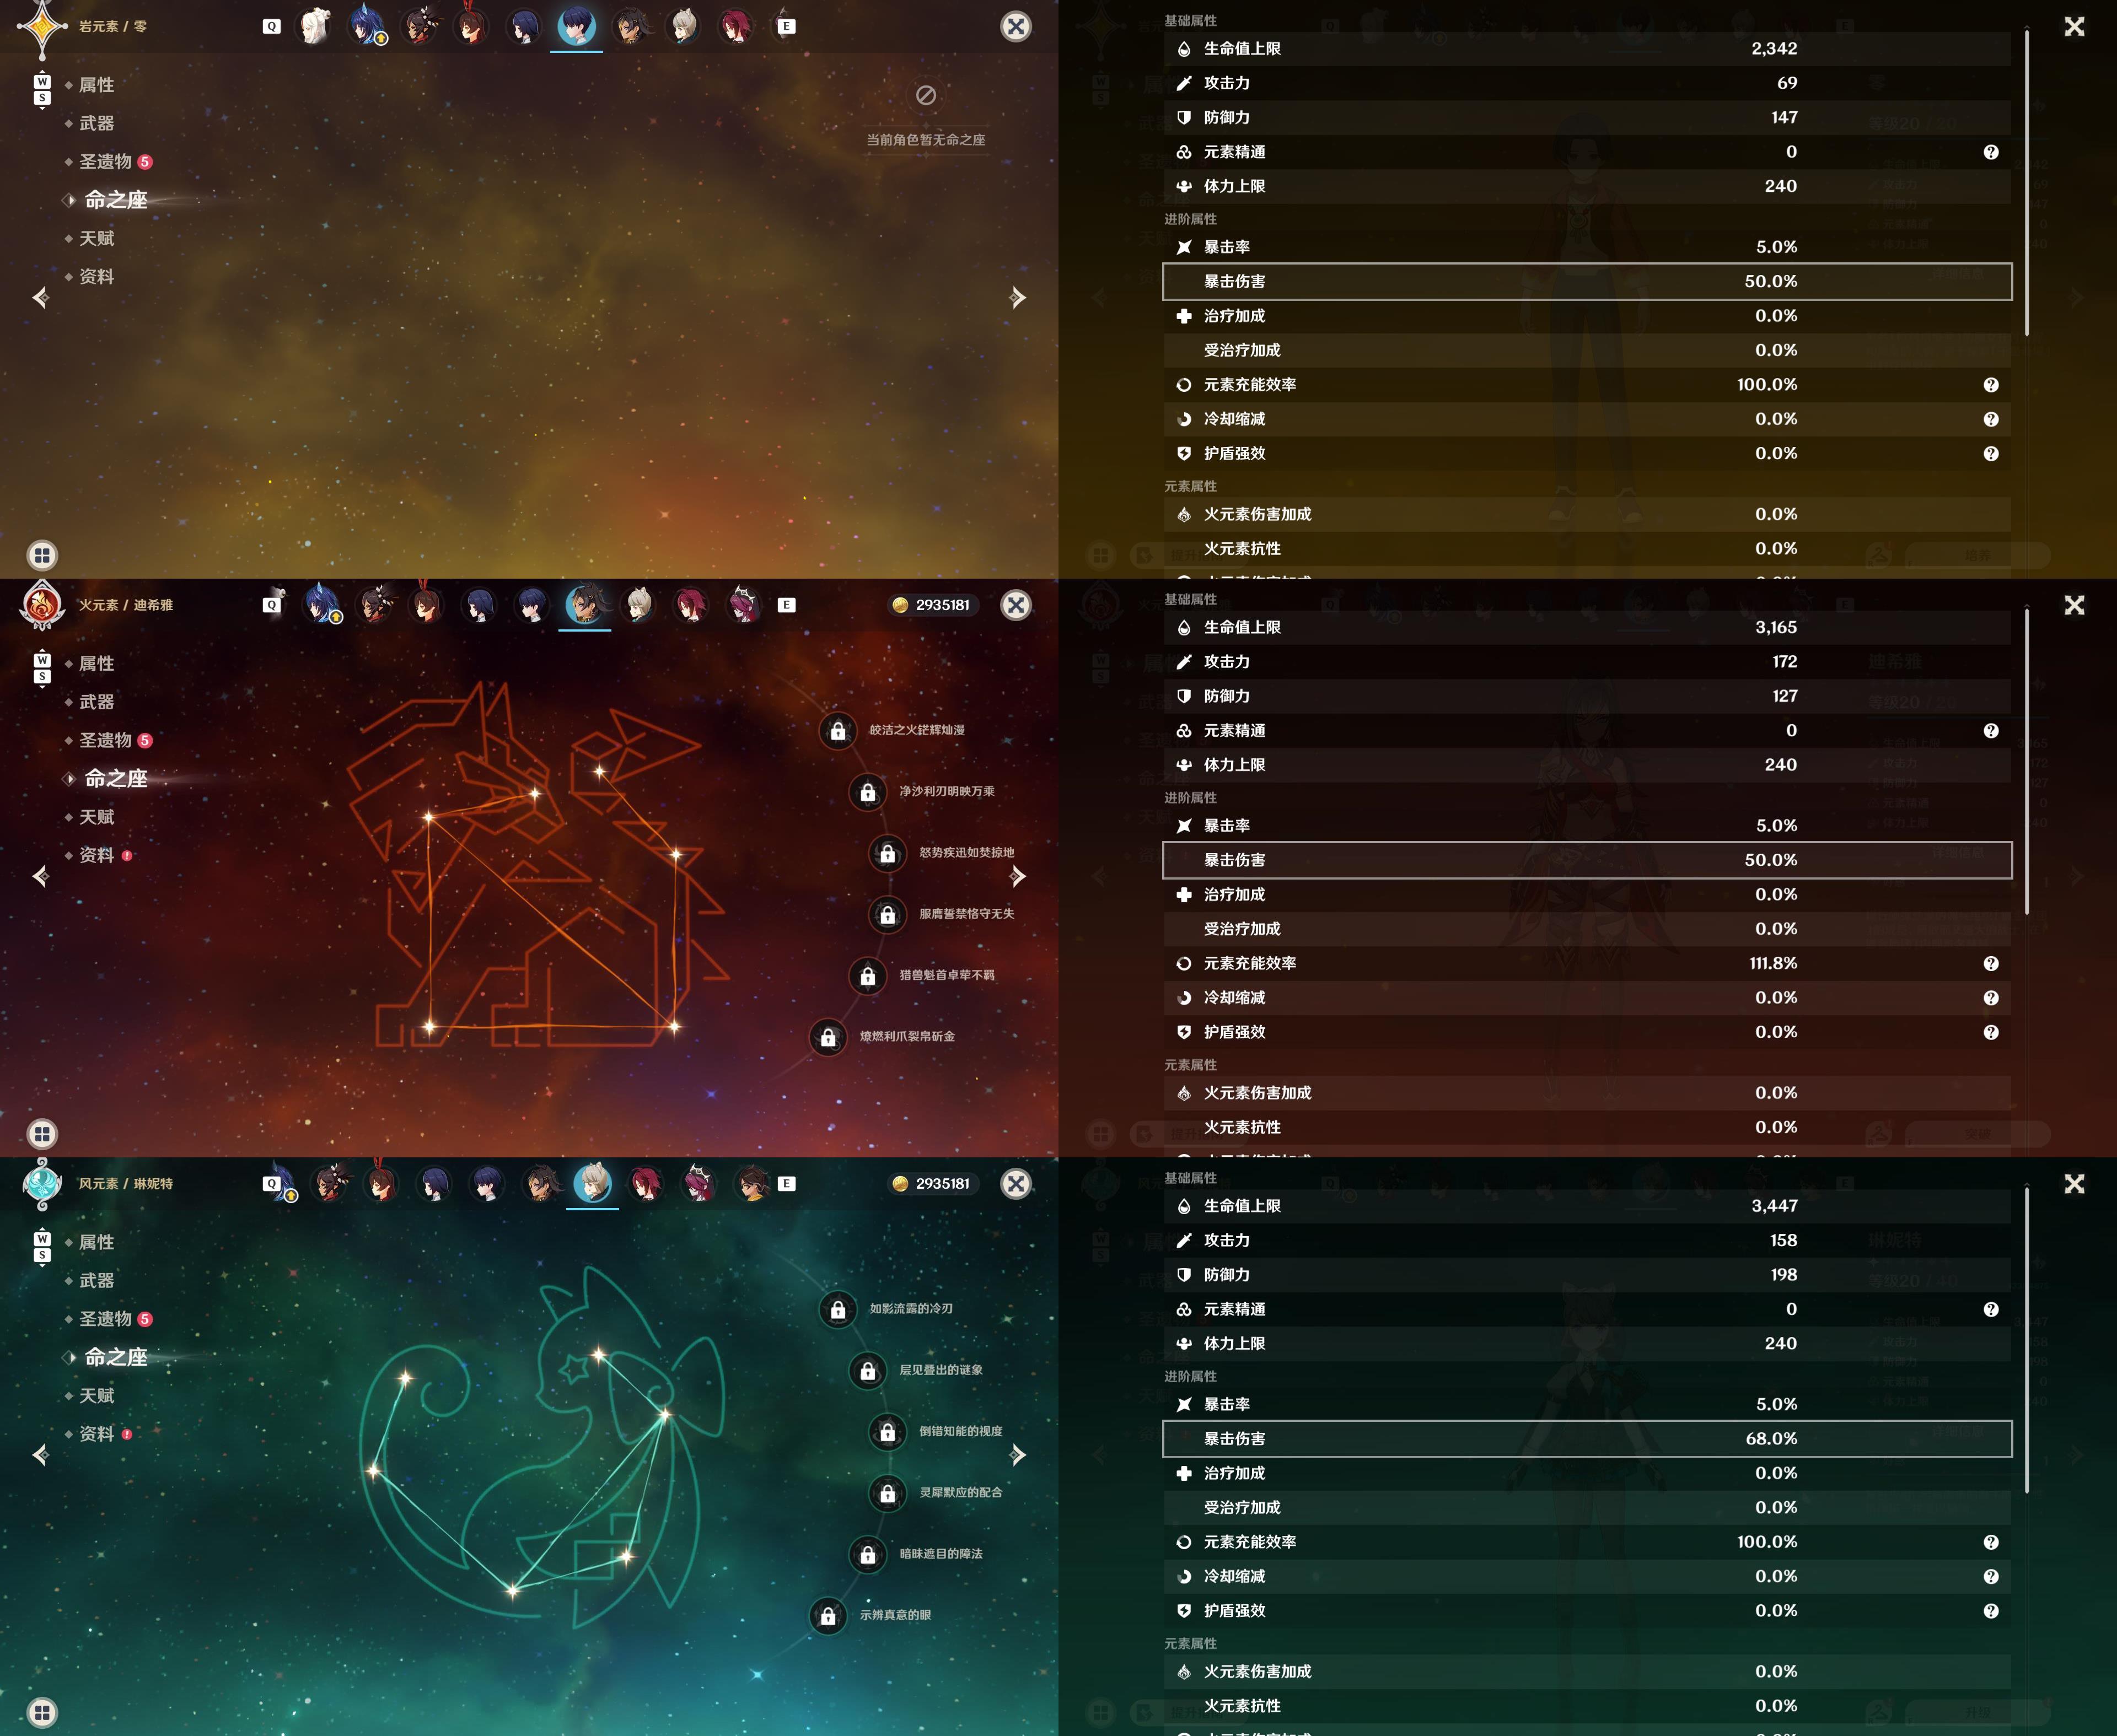
Task: Click the scrollbar in the 3,165 HP stats panel
Action: point(2027,761)
